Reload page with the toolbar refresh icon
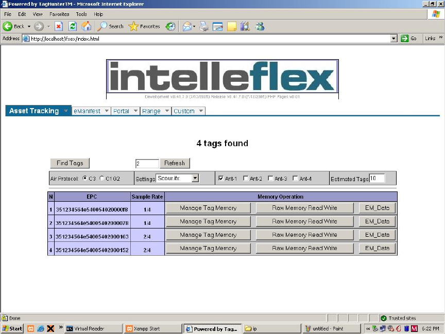The height and width of the screenshot is (334, 445). tap(73, 26)
